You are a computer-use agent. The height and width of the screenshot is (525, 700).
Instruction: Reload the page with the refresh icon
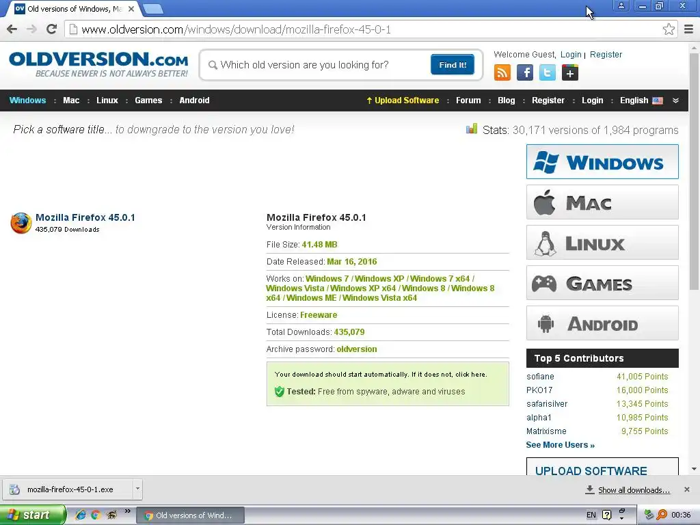(51, 29)
